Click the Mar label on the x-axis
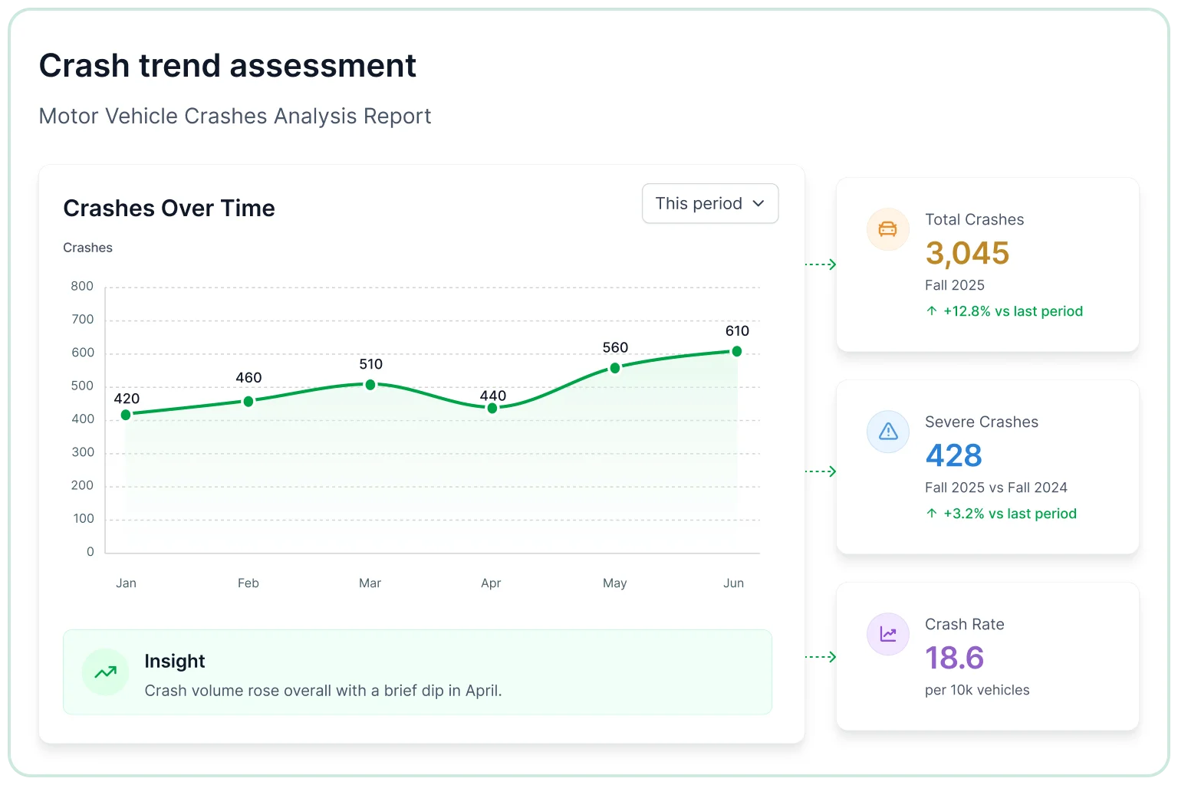This screenshot has width=1178, height=785. coord(370,583)
